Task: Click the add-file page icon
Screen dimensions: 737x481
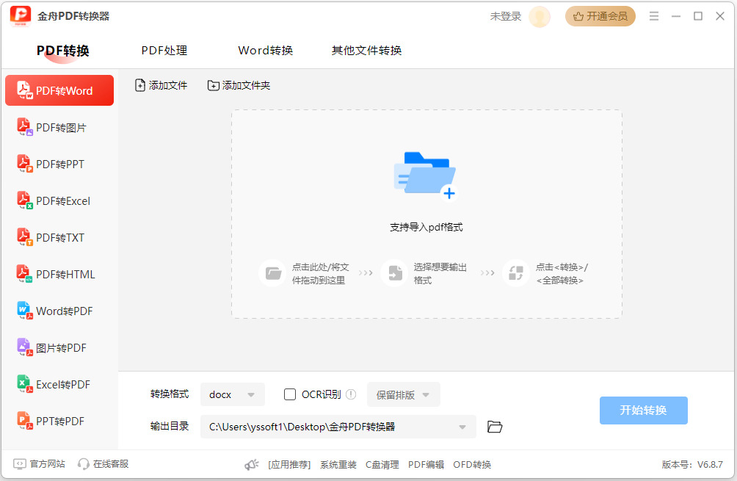Action: [139, 85]
